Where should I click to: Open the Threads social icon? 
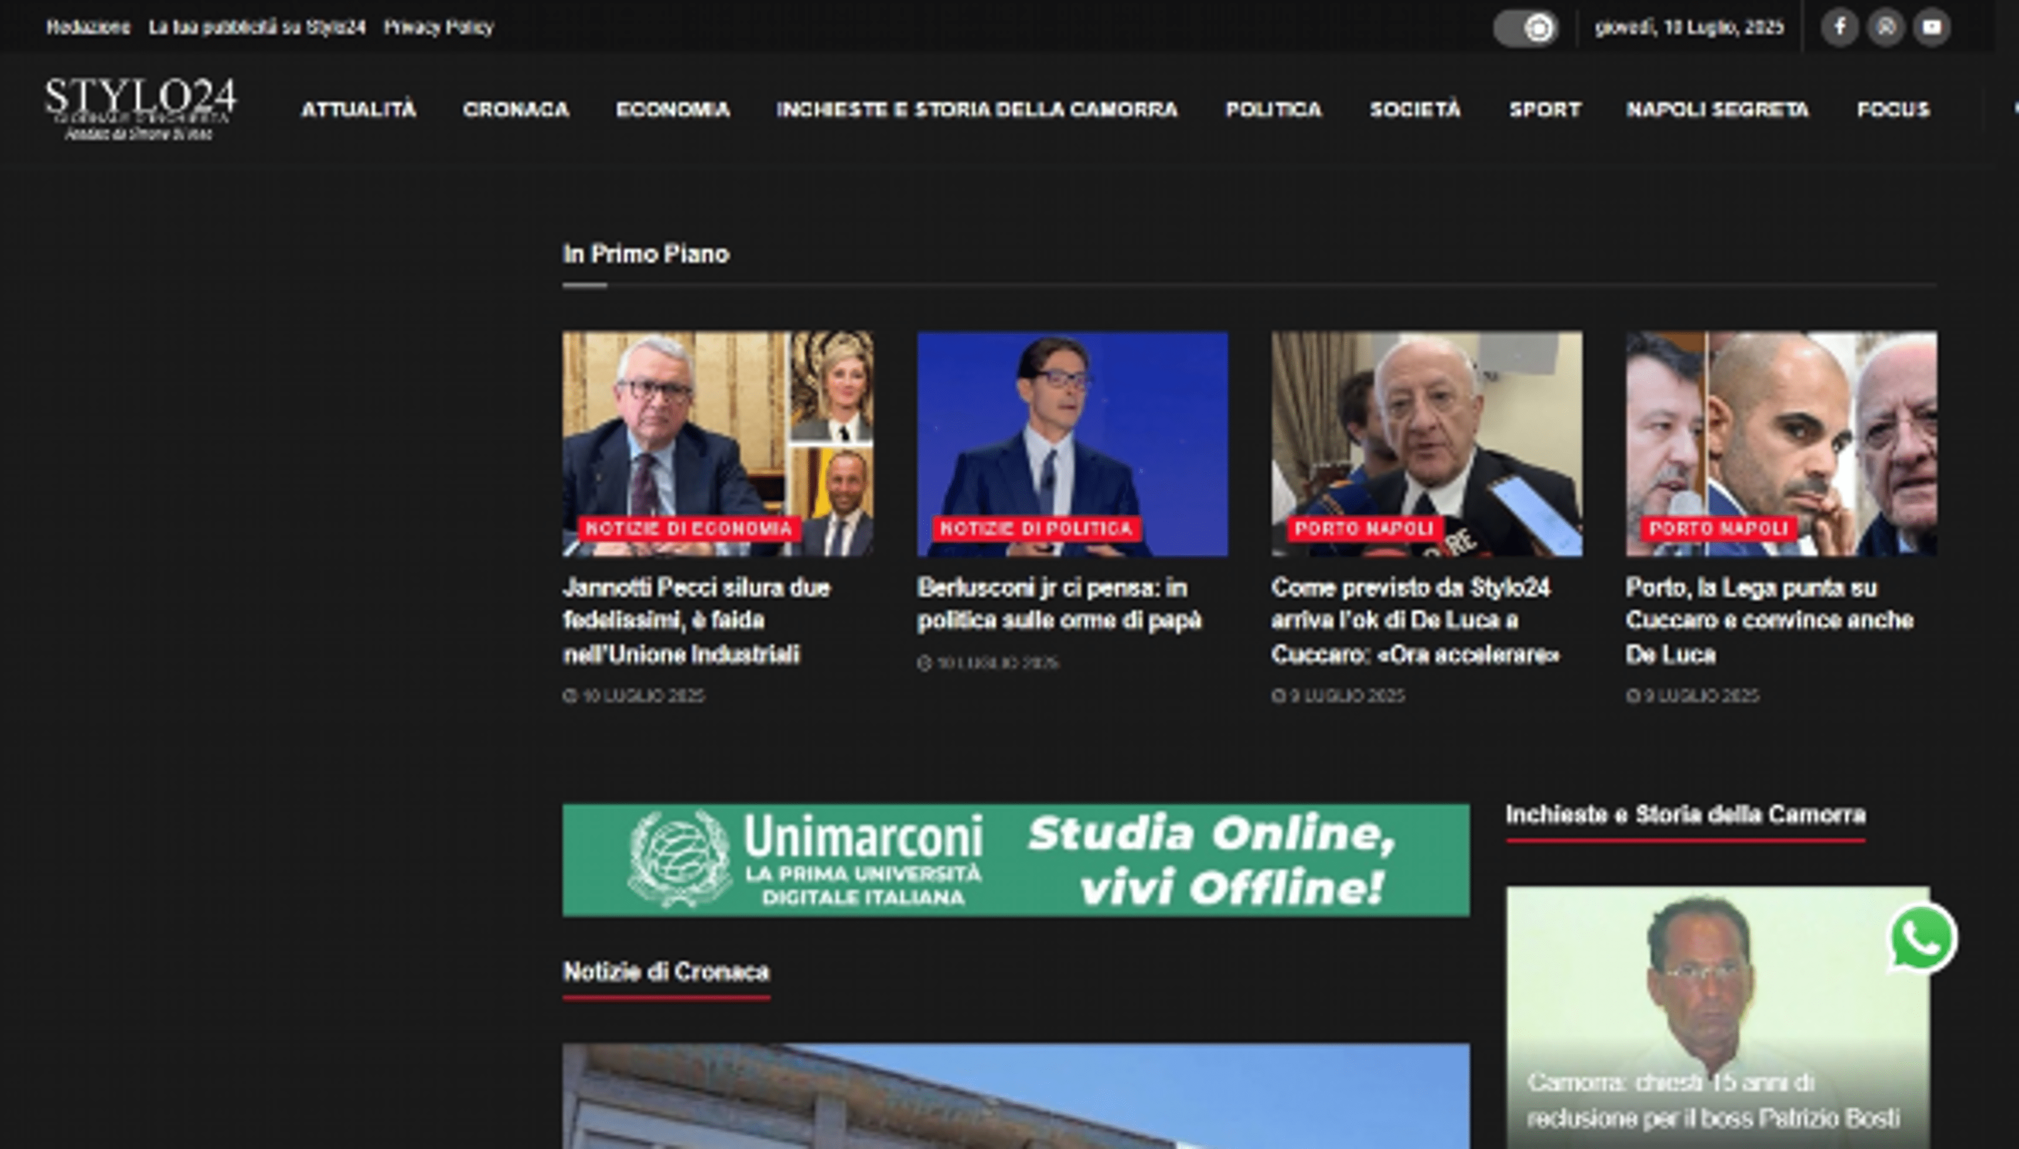pos(1885,28)
